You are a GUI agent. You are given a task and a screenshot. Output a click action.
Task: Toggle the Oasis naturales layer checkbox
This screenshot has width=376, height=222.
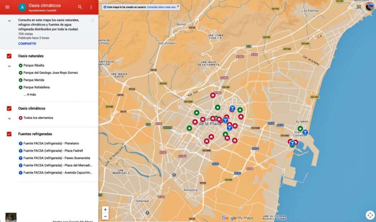coord(9,56)
